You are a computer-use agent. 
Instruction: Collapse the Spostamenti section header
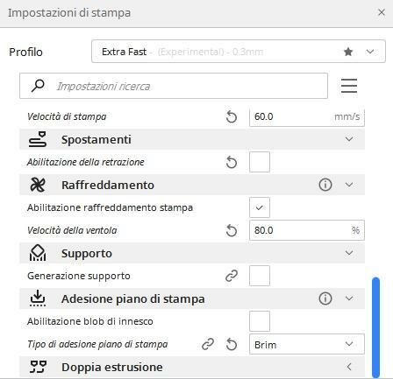(192, 139)
